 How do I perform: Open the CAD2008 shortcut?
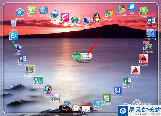click(38, 81)
